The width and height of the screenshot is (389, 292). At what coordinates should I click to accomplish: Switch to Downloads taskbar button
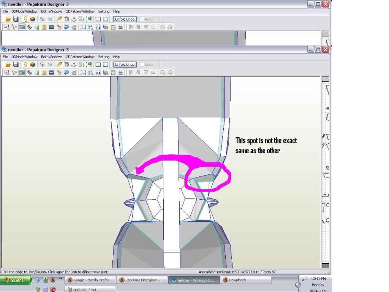246,280
